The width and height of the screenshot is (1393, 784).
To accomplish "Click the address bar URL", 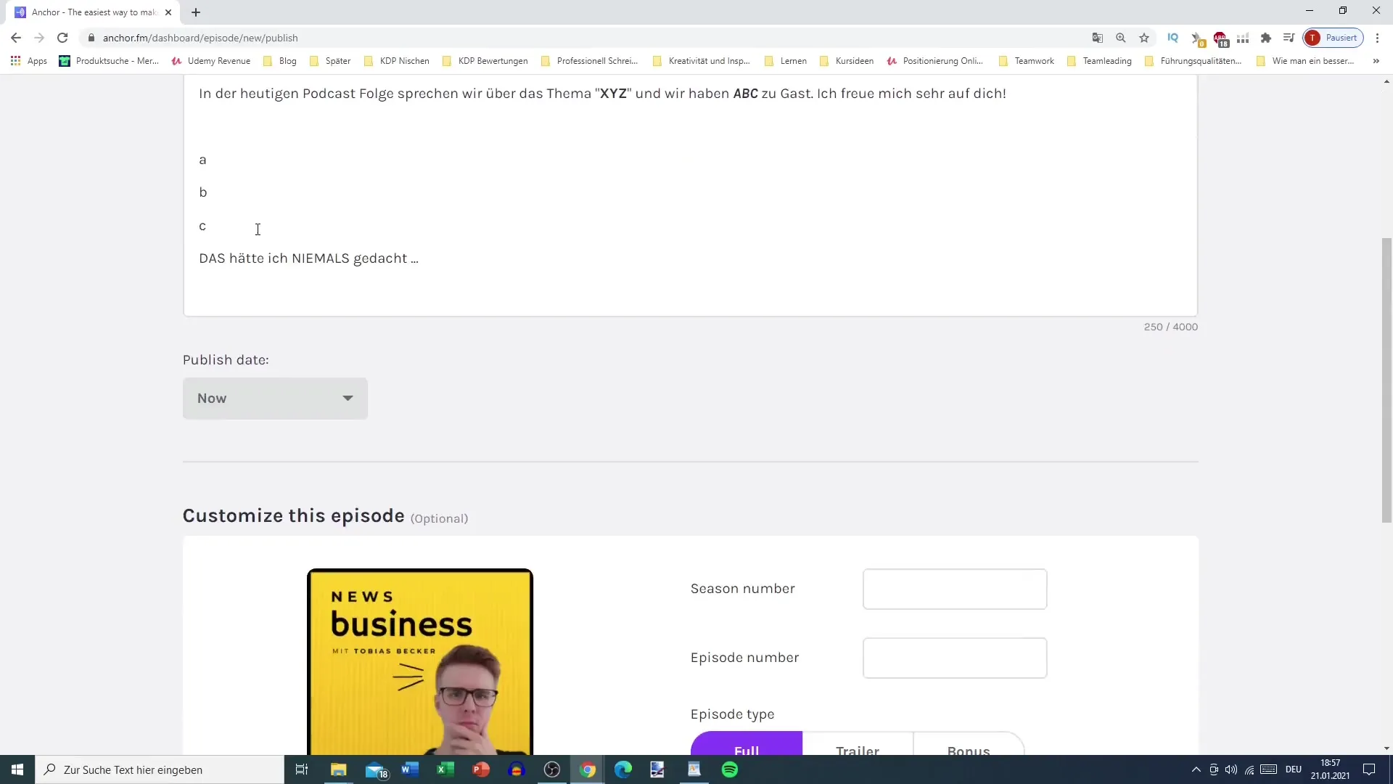I will pos(200,38).
